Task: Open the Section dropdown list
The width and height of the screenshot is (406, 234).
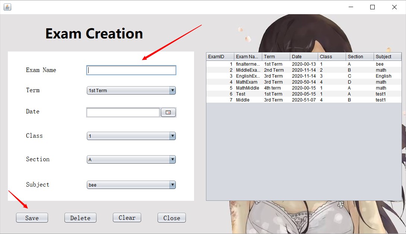Action: 131,160
